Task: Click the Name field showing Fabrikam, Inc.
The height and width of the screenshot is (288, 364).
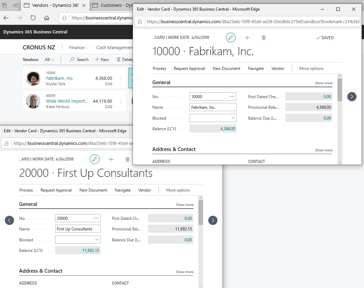Action: pyautogui.click(x=213, y=107)
